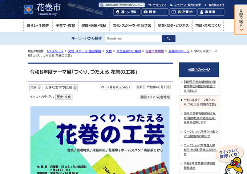Open 産業・就労・ビジネス menu
Image resolution: width=247 pixels, height=174 pixels.
(x=173, y=26)
